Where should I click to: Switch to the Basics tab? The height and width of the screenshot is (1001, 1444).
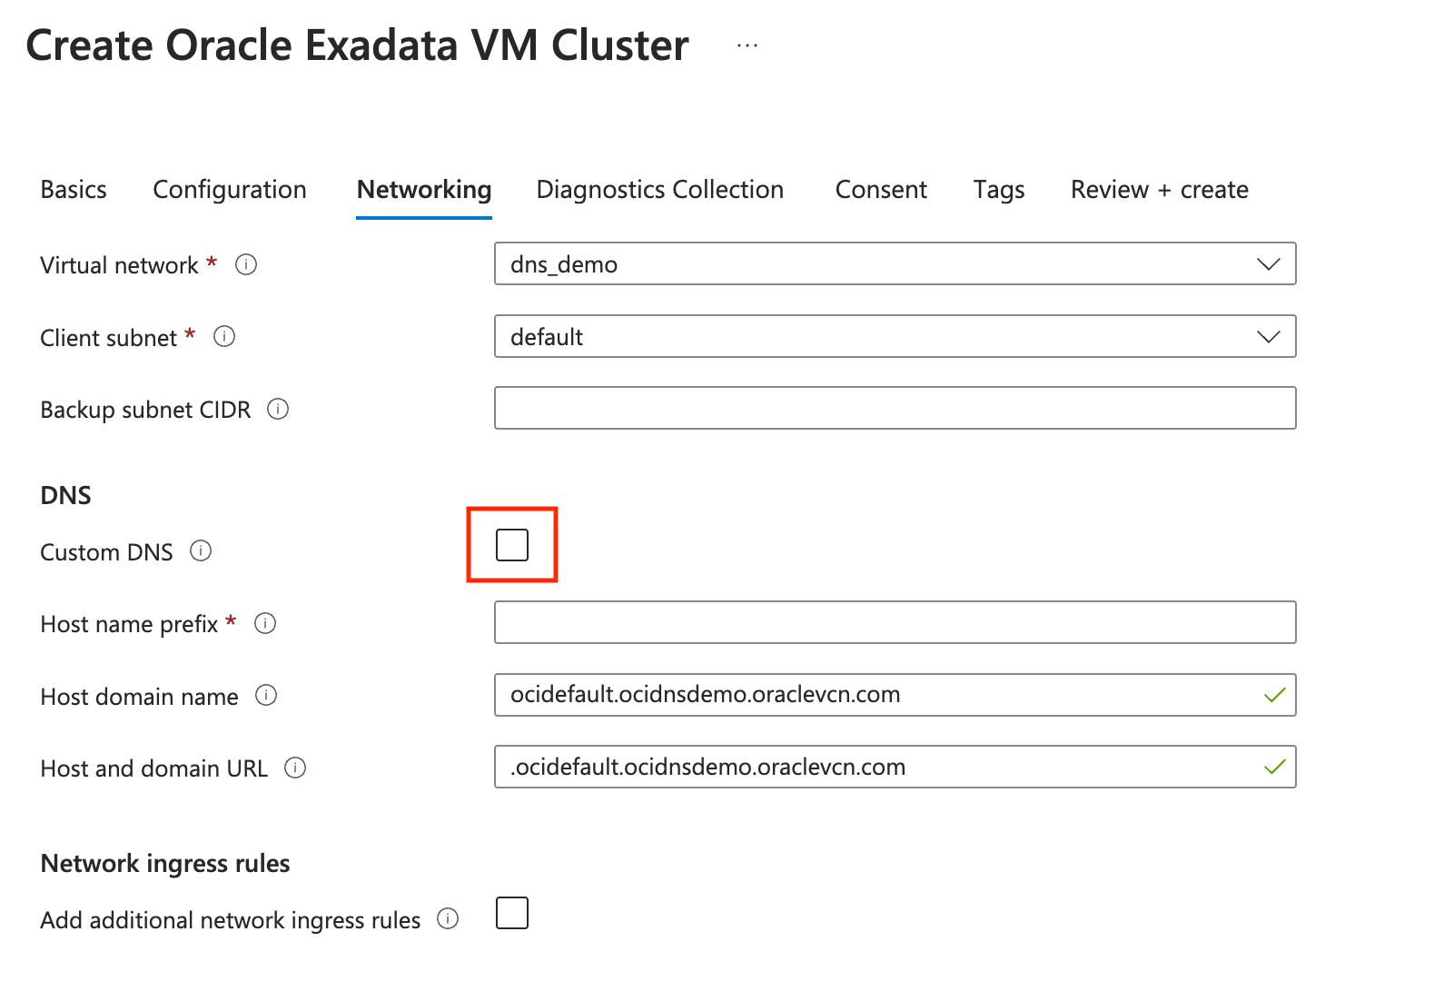point(74,190)
